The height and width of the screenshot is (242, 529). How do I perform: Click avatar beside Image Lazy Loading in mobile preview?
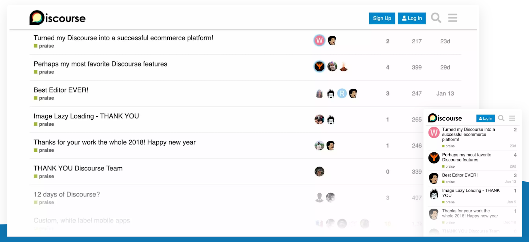click(434, 194)
